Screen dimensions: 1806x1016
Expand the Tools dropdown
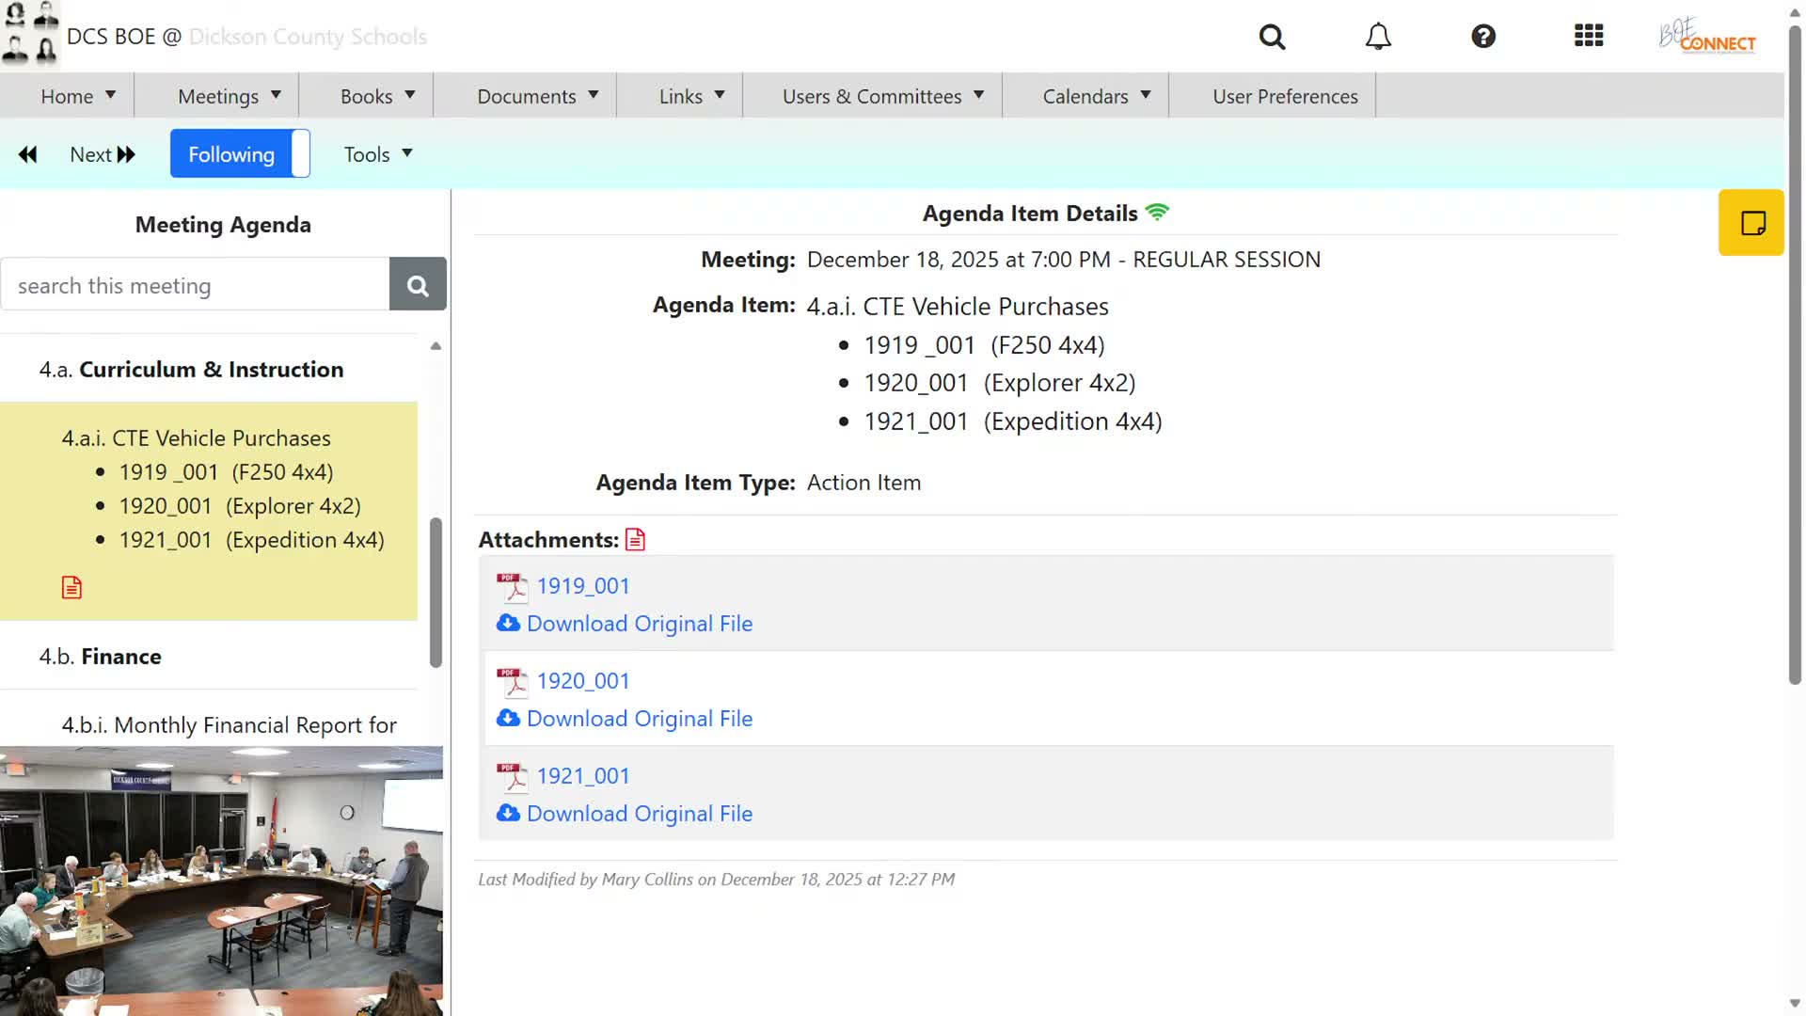click(378, 154)
